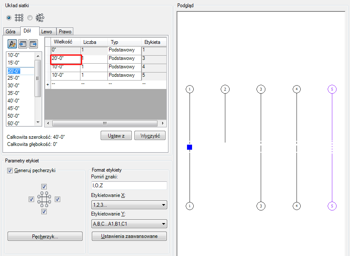The height and width of the screenshot is (256, 350).
Task: Toggle the top bubble position checkbox
Action: click(44, 186)
